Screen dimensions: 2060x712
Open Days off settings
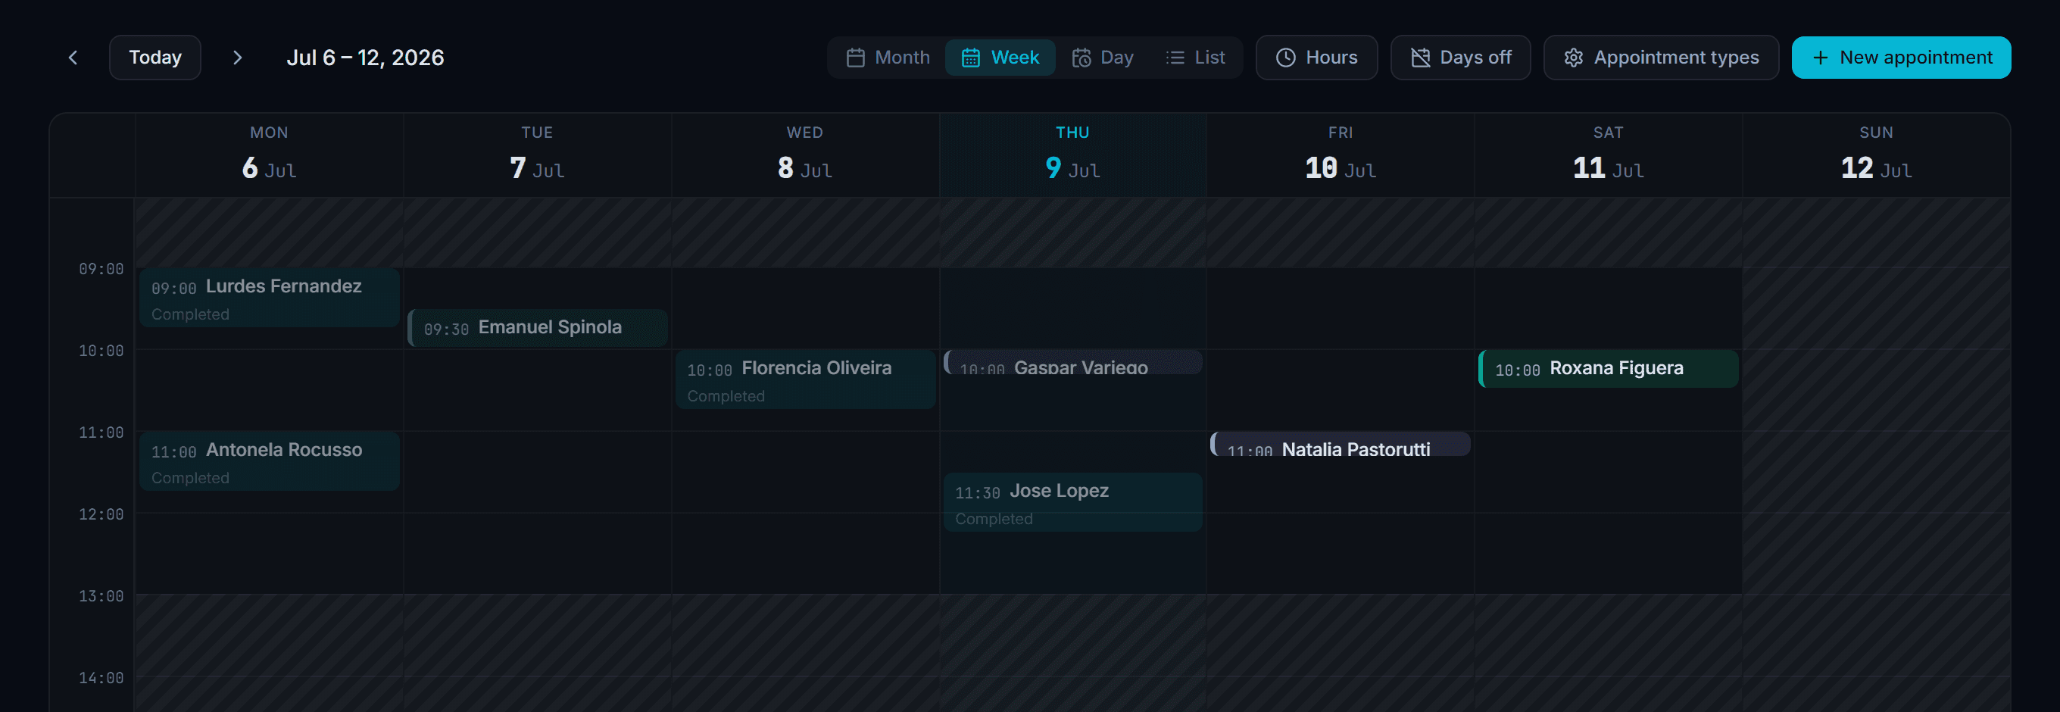coord(1460,58)
